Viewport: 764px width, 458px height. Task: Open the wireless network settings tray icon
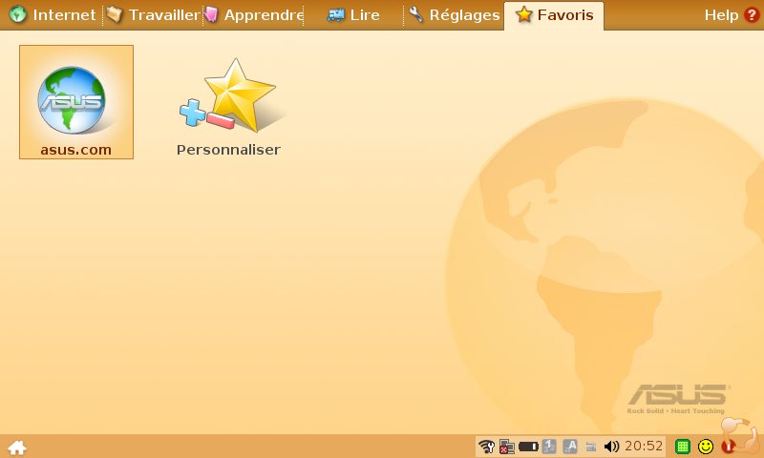pyautogui.click(x=486, y=447)
